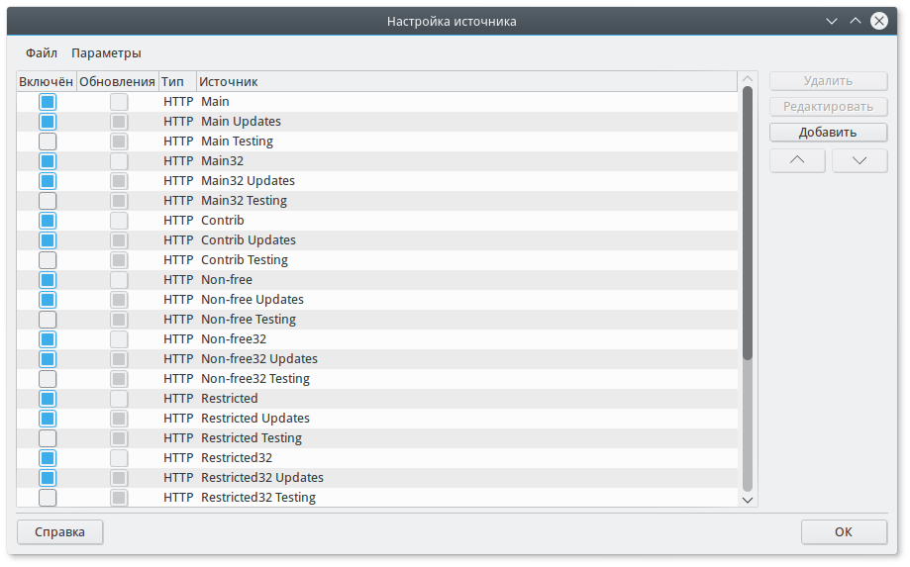Toggle updates checkbox for Main
This screenshot has width=910, height=567.
[119, 102]
